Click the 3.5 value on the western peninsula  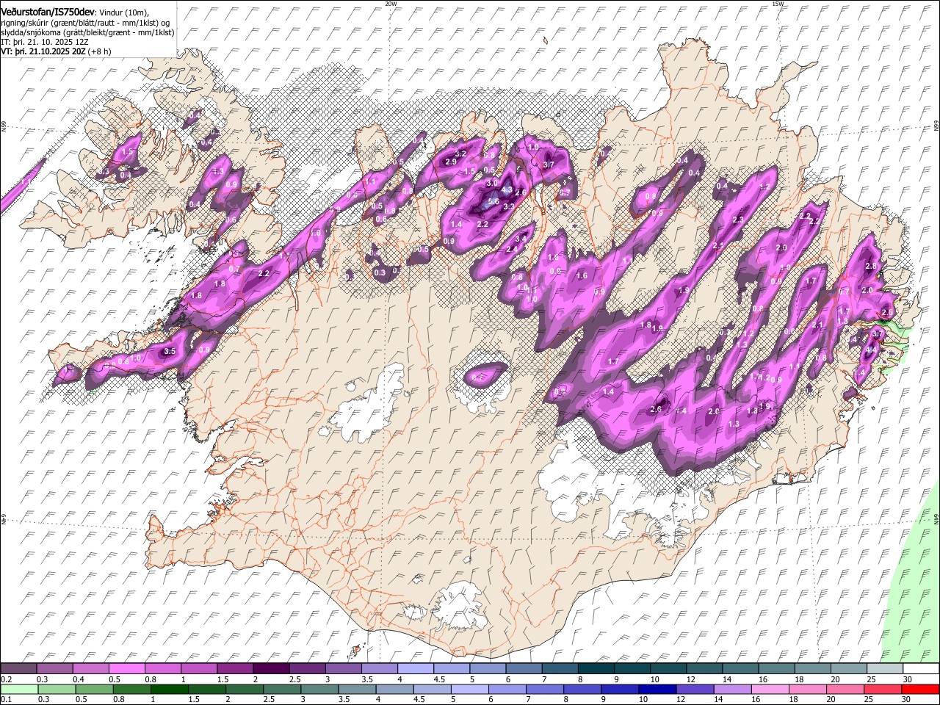coord(170,352)
